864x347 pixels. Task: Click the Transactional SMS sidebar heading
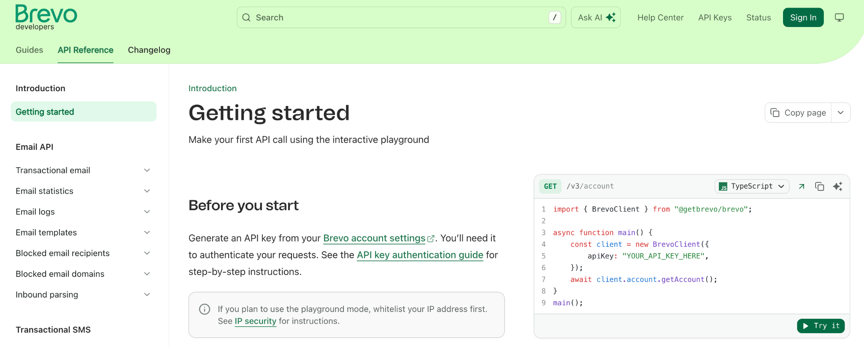point(53,330)
